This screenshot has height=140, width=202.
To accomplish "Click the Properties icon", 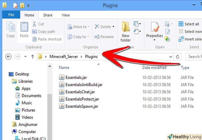I will (x=155, y=27).
